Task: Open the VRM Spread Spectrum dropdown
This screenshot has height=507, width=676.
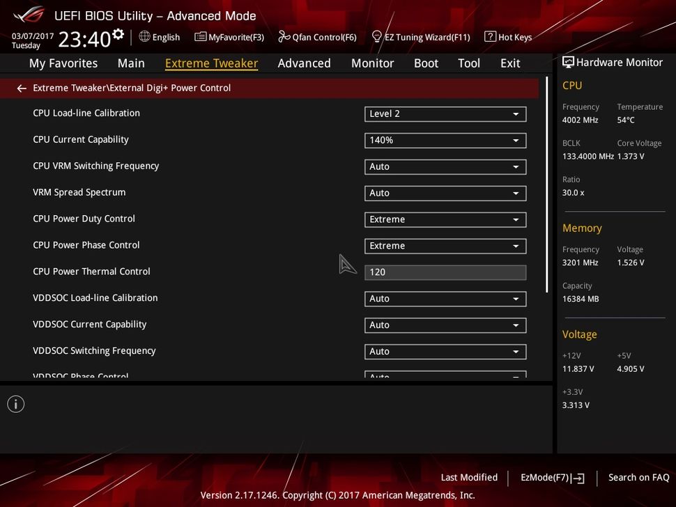Action: coord(445,193)
